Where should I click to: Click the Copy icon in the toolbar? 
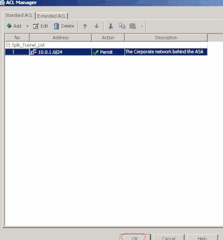122,26
